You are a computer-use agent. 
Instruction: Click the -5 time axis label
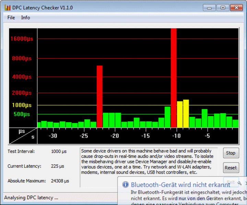pos(207,136)
